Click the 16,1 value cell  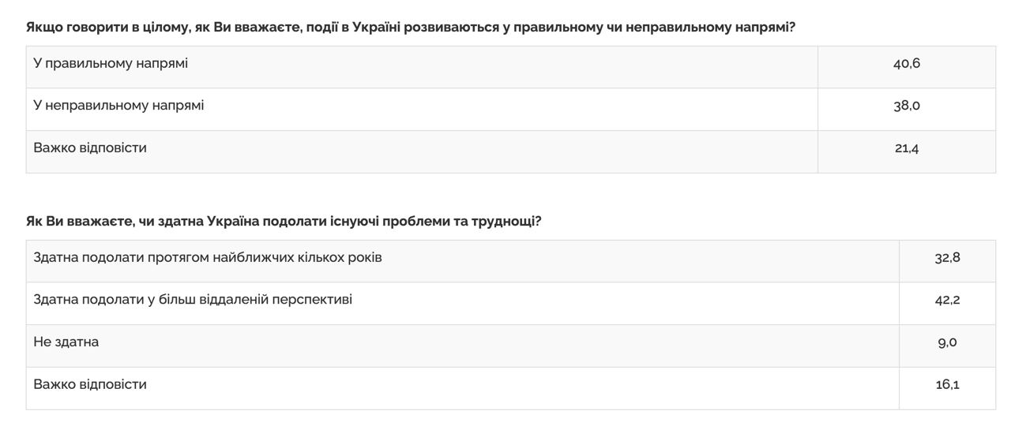pos(947,386)
